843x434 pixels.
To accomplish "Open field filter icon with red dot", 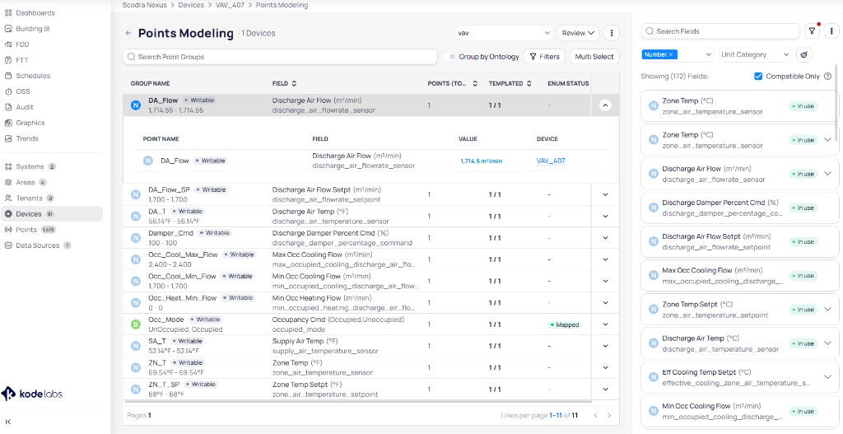I will [x=813, y=31].
